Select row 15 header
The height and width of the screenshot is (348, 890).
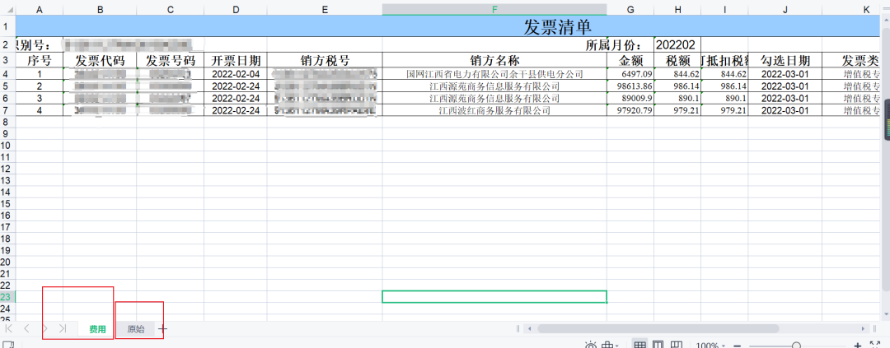pos(7,203)
